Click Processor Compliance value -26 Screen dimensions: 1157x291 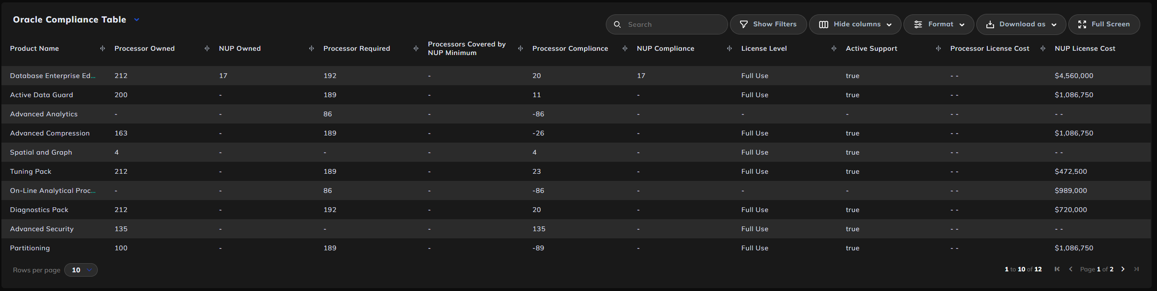538,133
